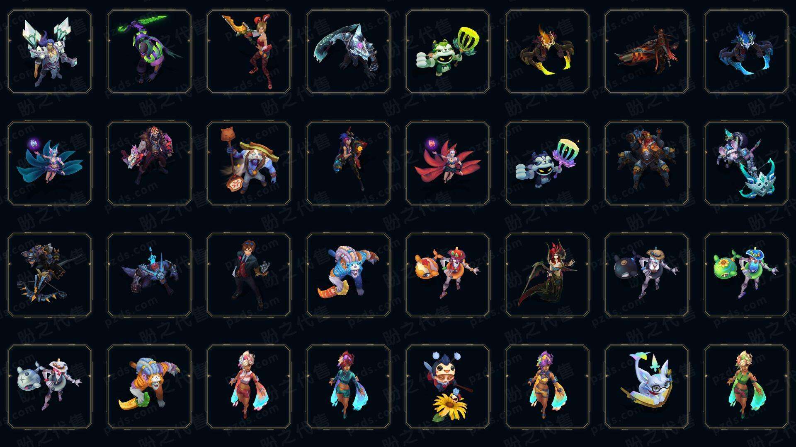The width and height of the screenshot is (796, 447).
Task: Pick the girl with orange goldfish companion
Action: (448, 275)
